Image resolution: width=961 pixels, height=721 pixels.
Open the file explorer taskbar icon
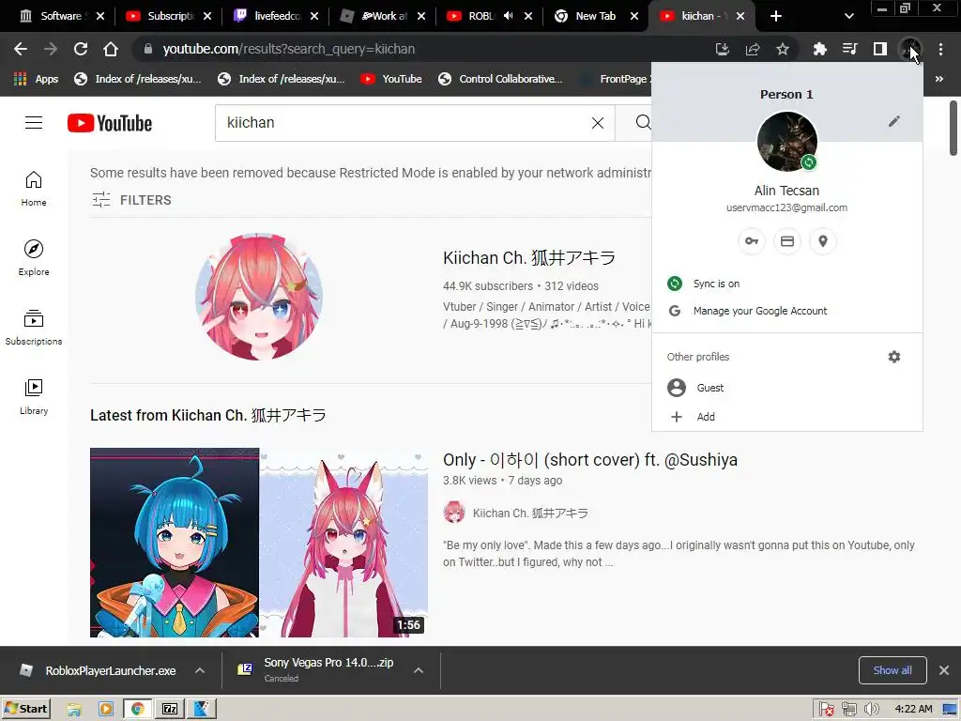[74, 710]
